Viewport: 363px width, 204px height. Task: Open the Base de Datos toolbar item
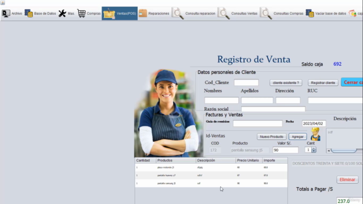click(40, 14)
